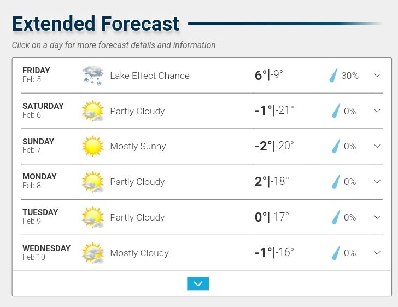Expand Saturday Feb 6 forecast chevron
This screenshot has height=307, width=398.
(x=377, y=111)
